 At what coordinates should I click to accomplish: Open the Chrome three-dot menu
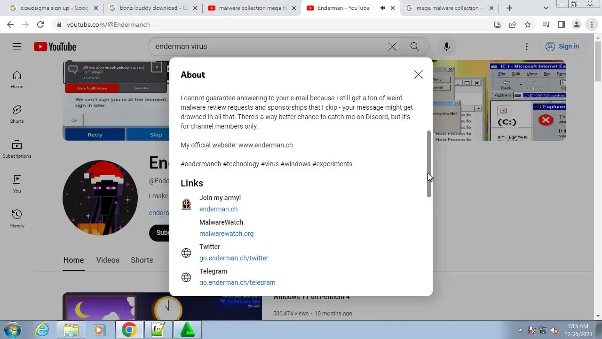[592, 24]
